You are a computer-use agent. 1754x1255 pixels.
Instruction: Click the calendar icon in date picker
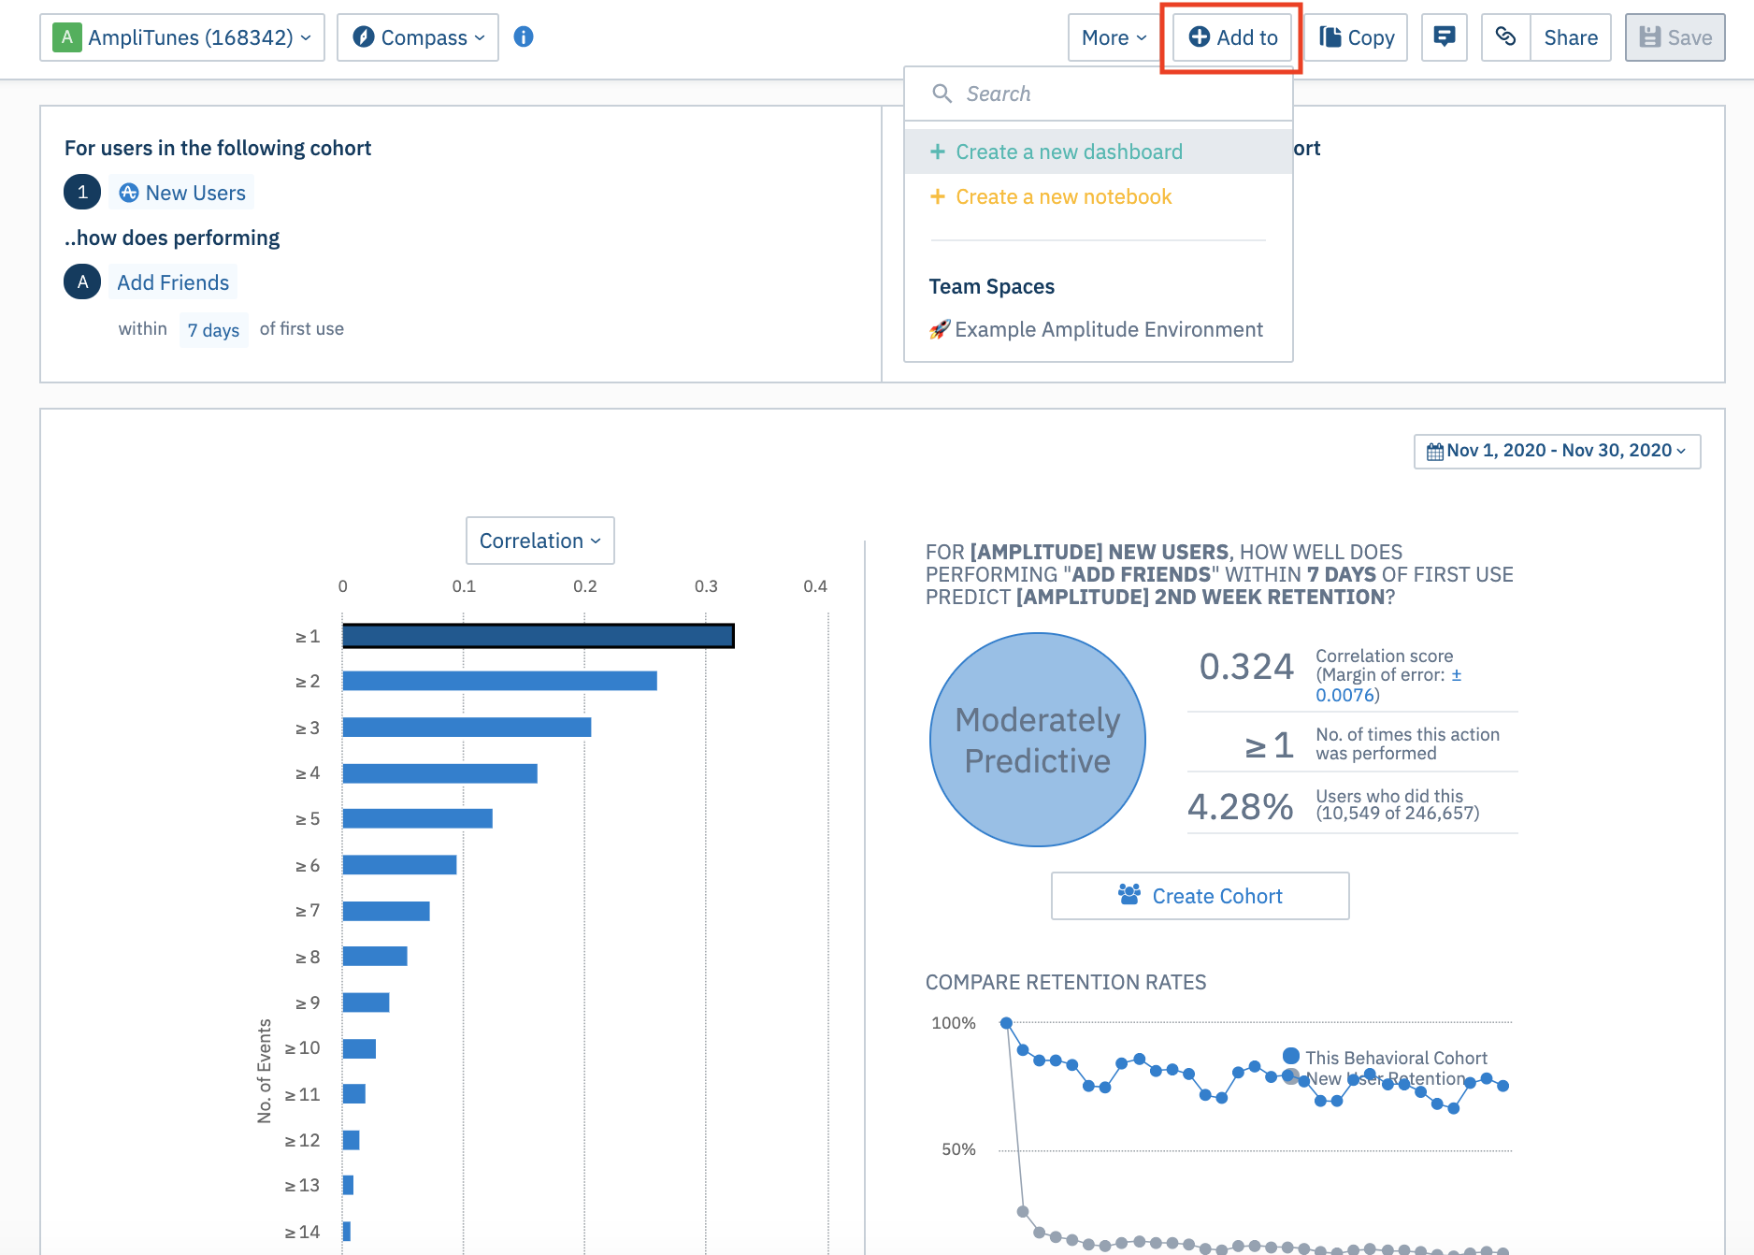(x=1435, y=452)
